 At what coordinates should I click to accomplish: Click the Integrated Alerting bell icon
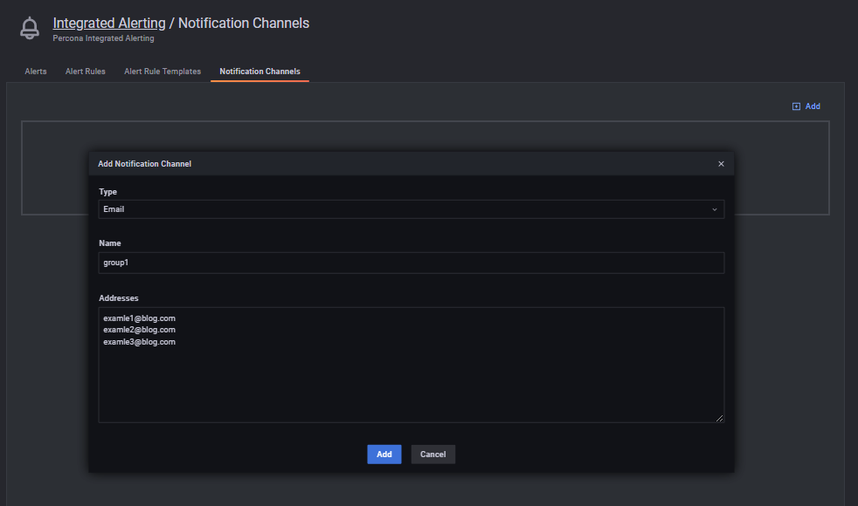(x=30, y=29)
